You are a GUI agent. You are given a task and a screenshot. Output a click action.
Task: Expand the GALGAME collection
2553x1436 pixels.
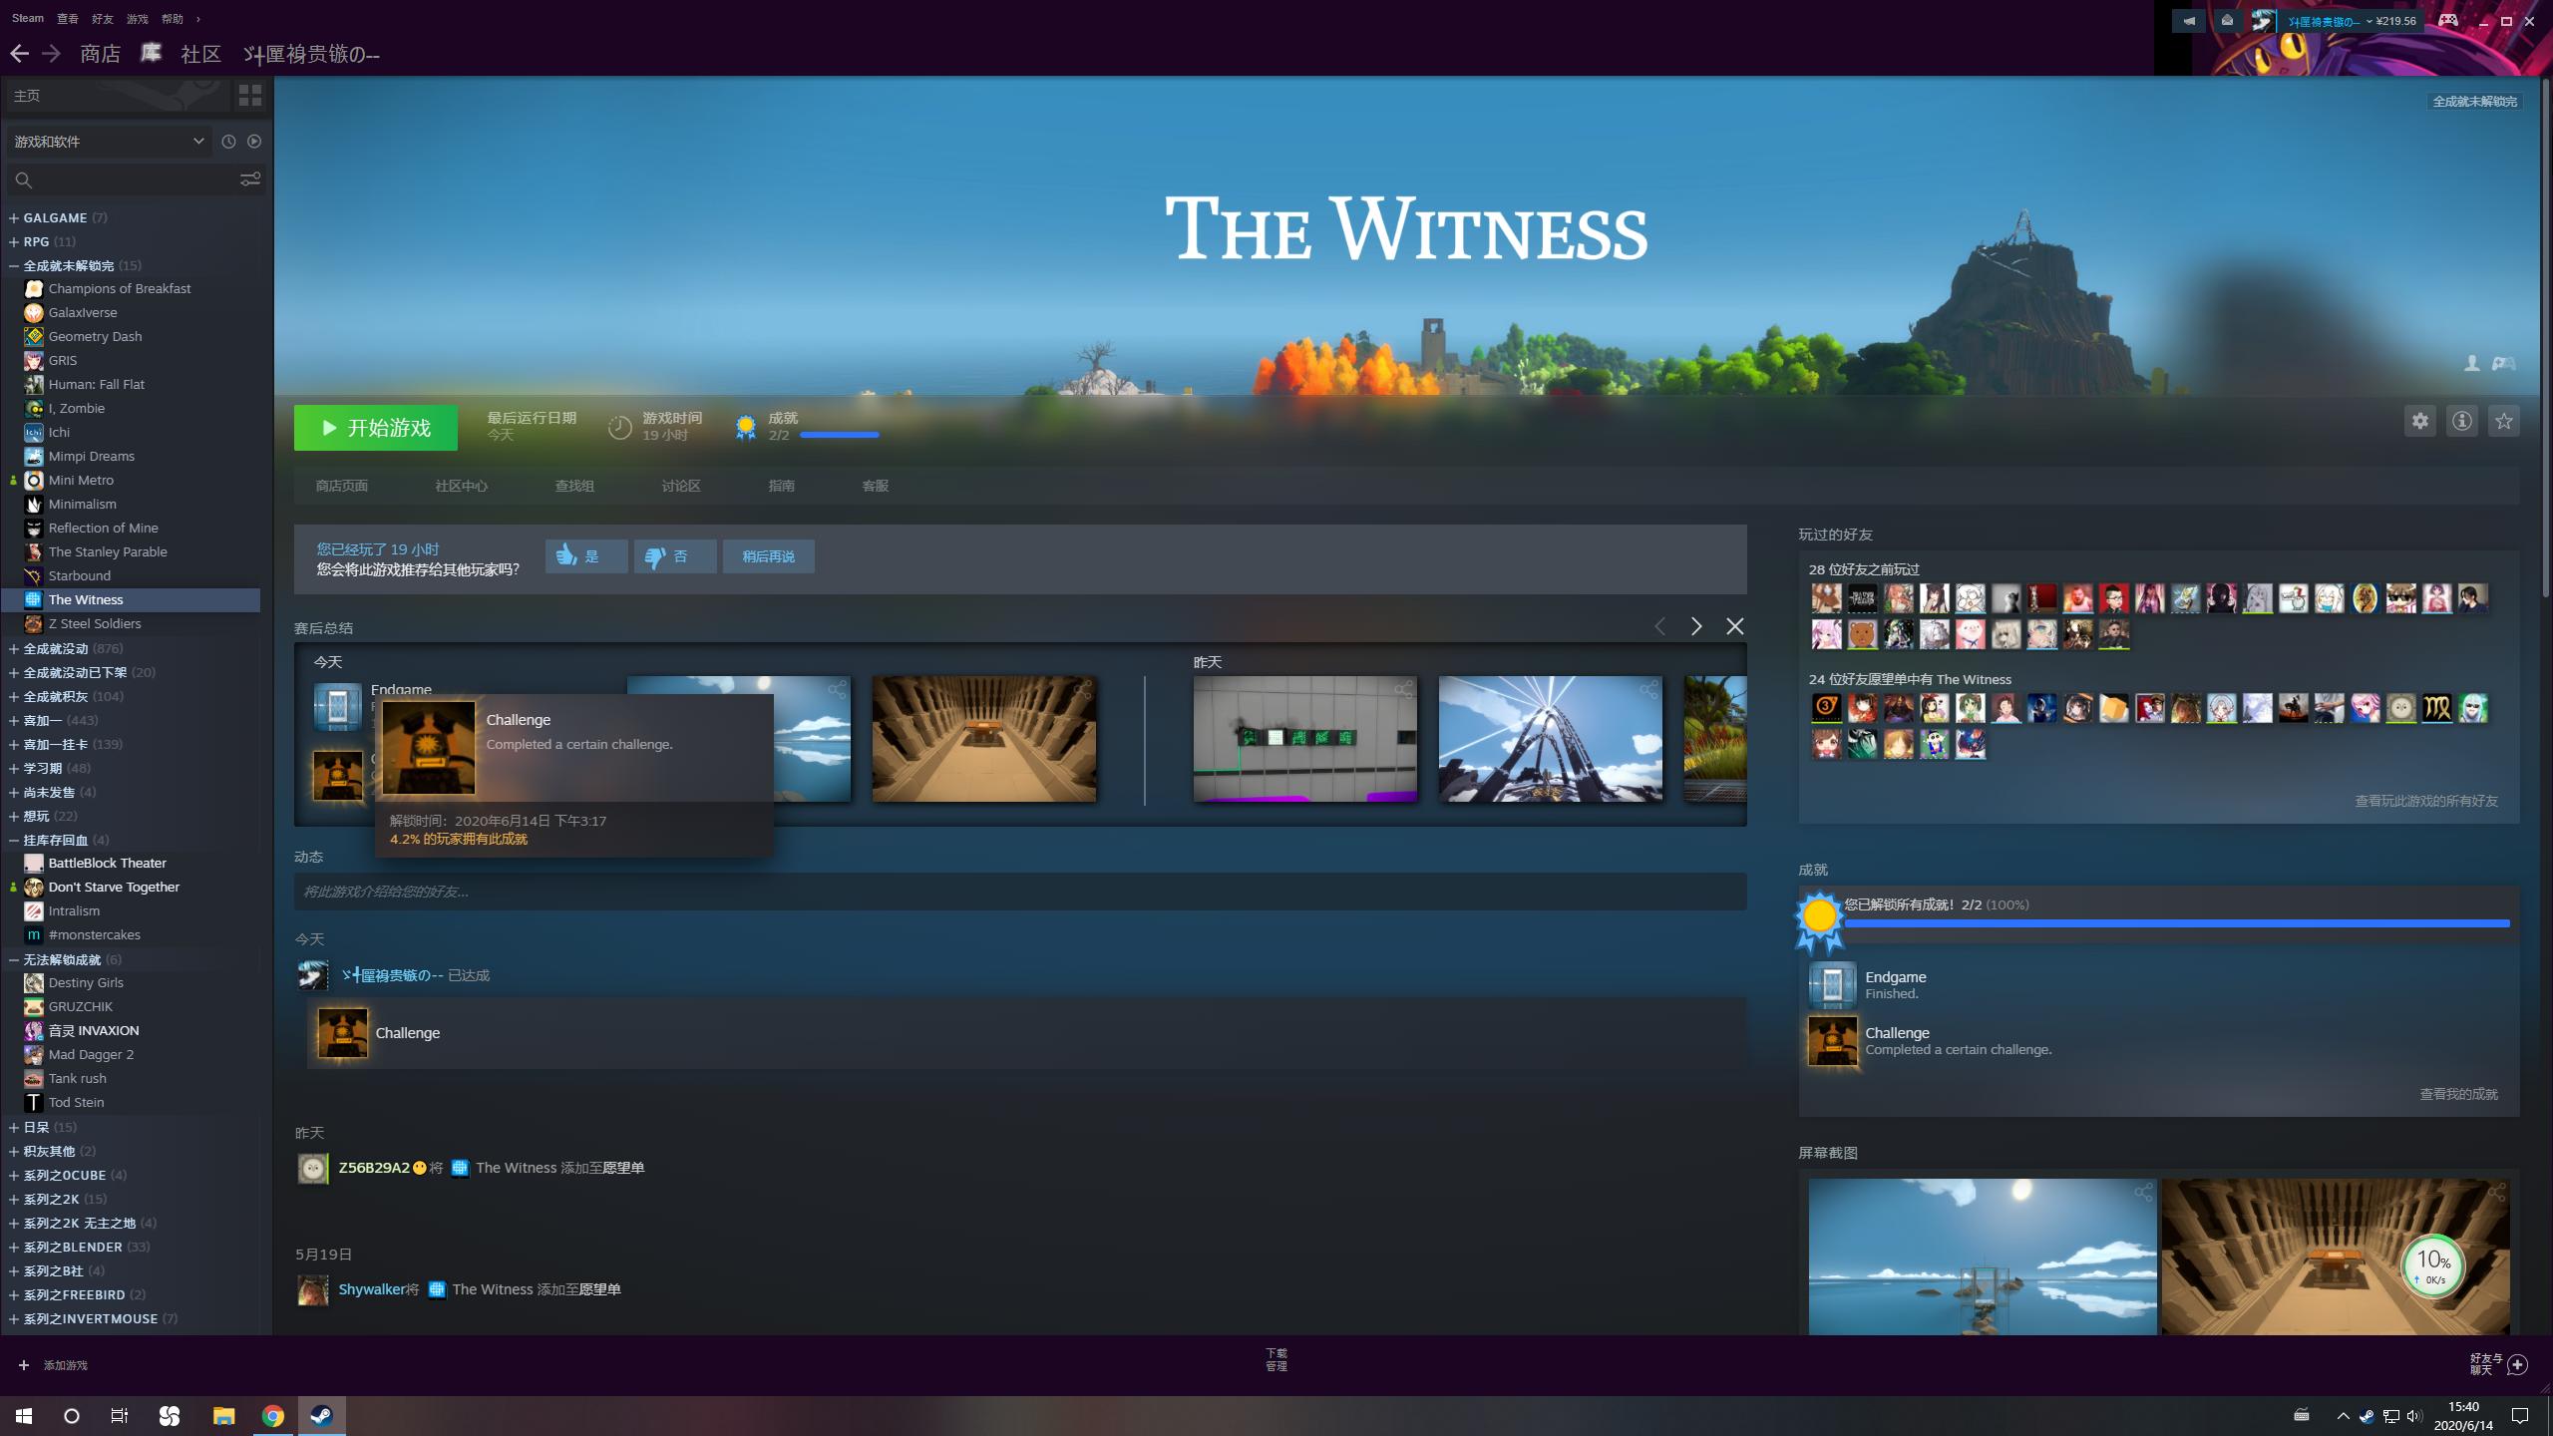pos(14,217)
